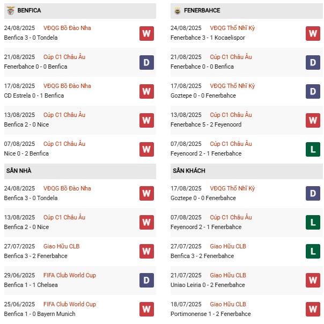
Task: Click L badge for Feyenoord 2-1 Fenerbahce in the Sân Khách section
Action: tap(313, 223)
